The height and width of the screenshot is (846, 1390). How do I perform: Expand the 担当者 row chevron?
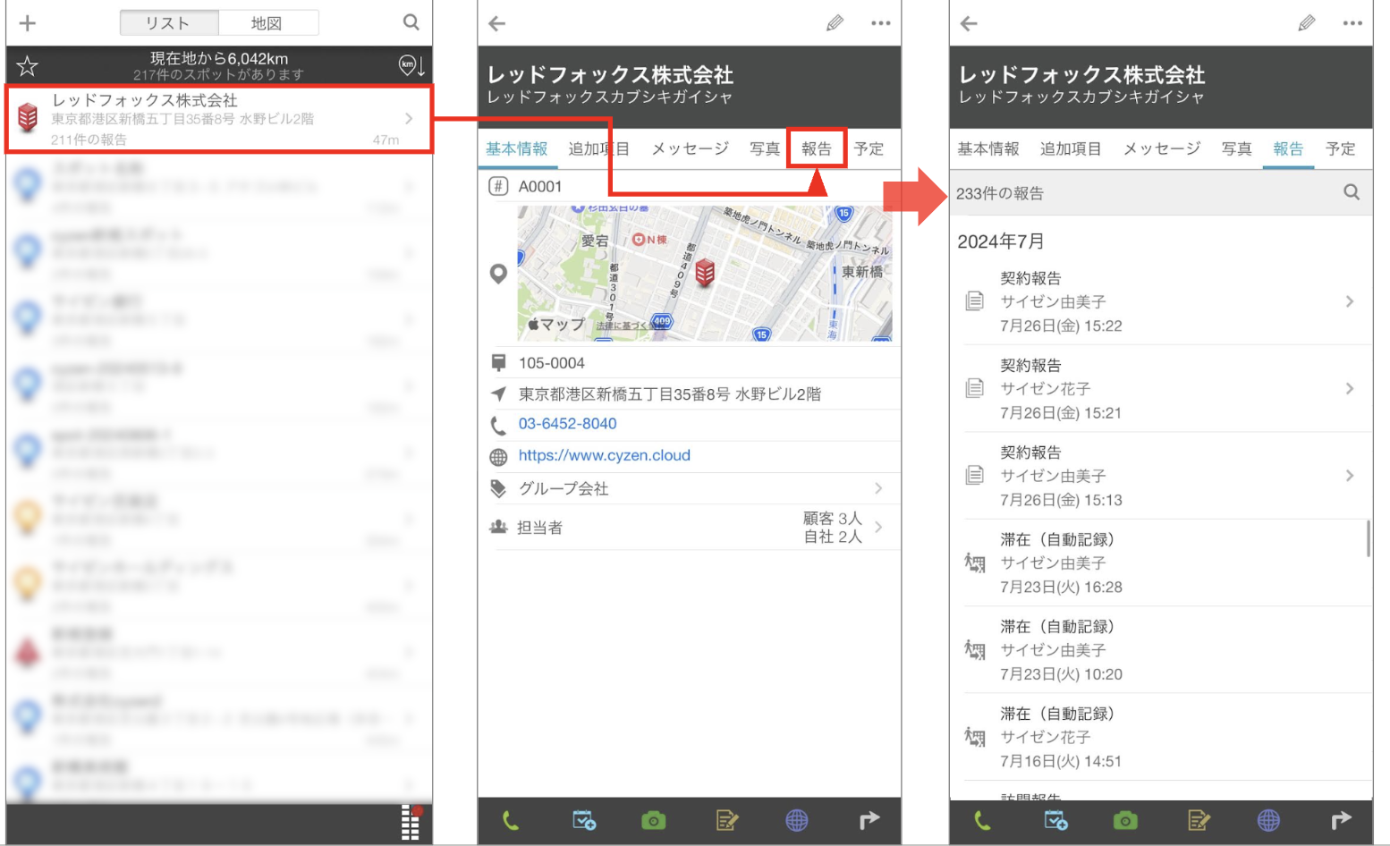[x=878, y=527]
